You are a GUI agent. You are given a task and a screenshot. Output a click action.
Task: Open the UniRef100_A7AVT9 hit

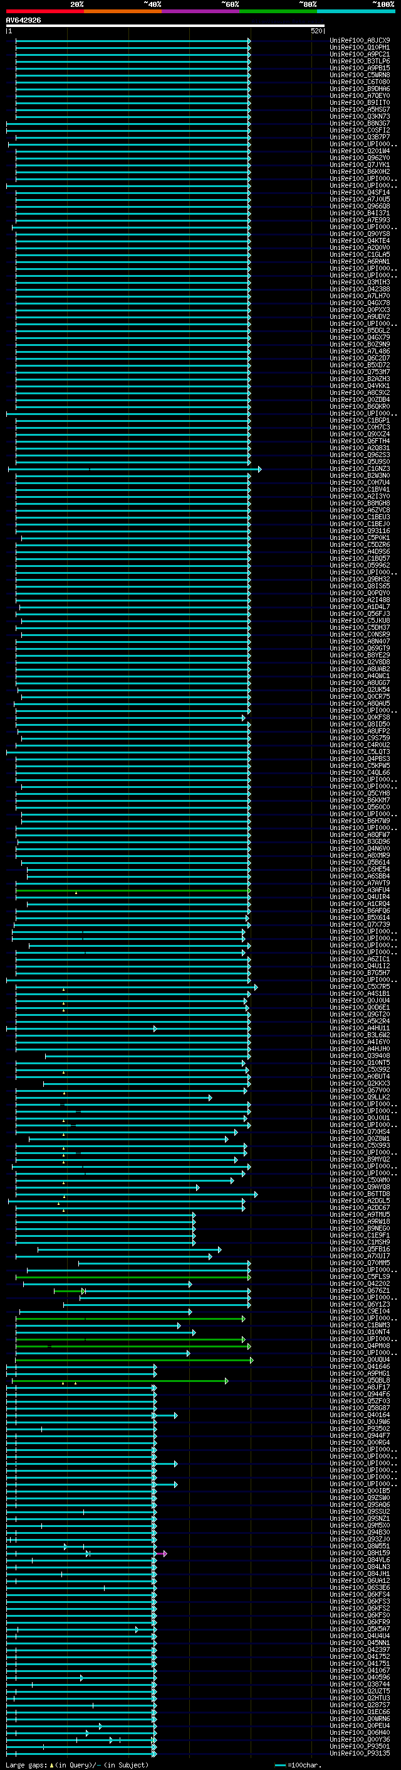pos(359,883)
